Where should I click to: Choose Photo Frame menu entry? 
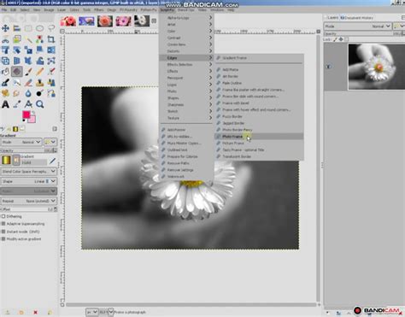tap(259, 137)
